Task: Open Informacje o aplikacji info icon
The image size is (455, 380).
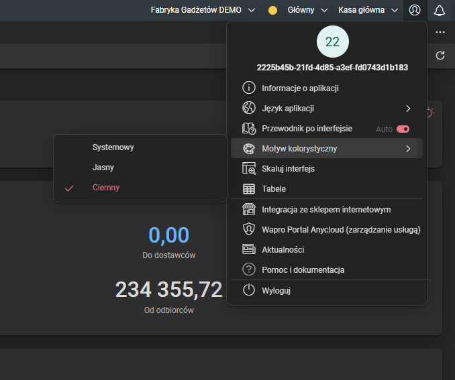Action: pyautogui.click(x=249, y=88)
